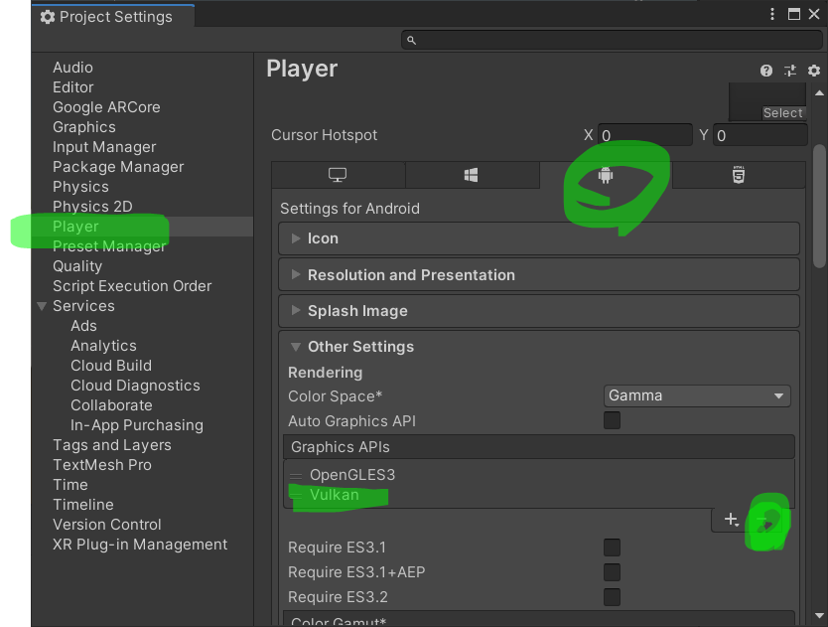Open the Player help icon

(x=766, y=71)
